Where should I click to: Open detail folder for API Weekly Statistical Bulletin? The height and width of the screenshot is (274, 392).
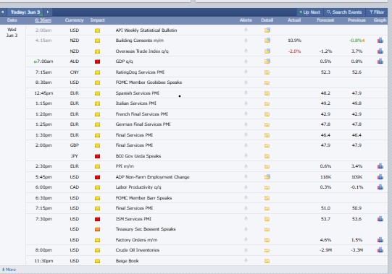tap(267, 30)
